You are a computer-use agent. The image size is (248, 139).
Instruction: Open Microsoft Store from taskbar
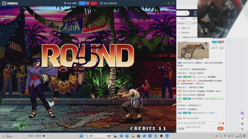tap(139, 136)
